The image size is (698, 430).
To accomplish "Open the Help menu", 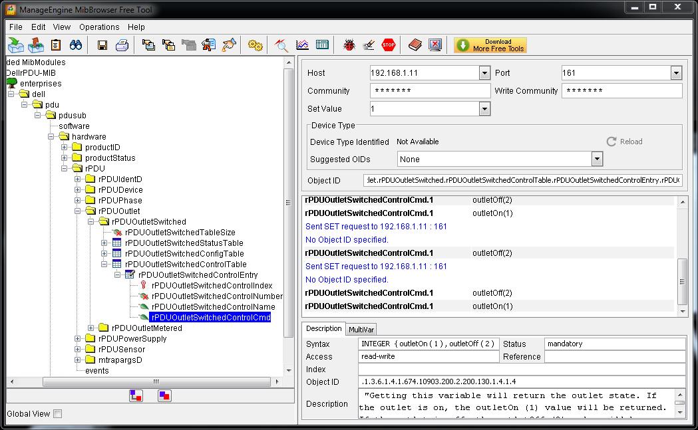I will pos(136,27).
